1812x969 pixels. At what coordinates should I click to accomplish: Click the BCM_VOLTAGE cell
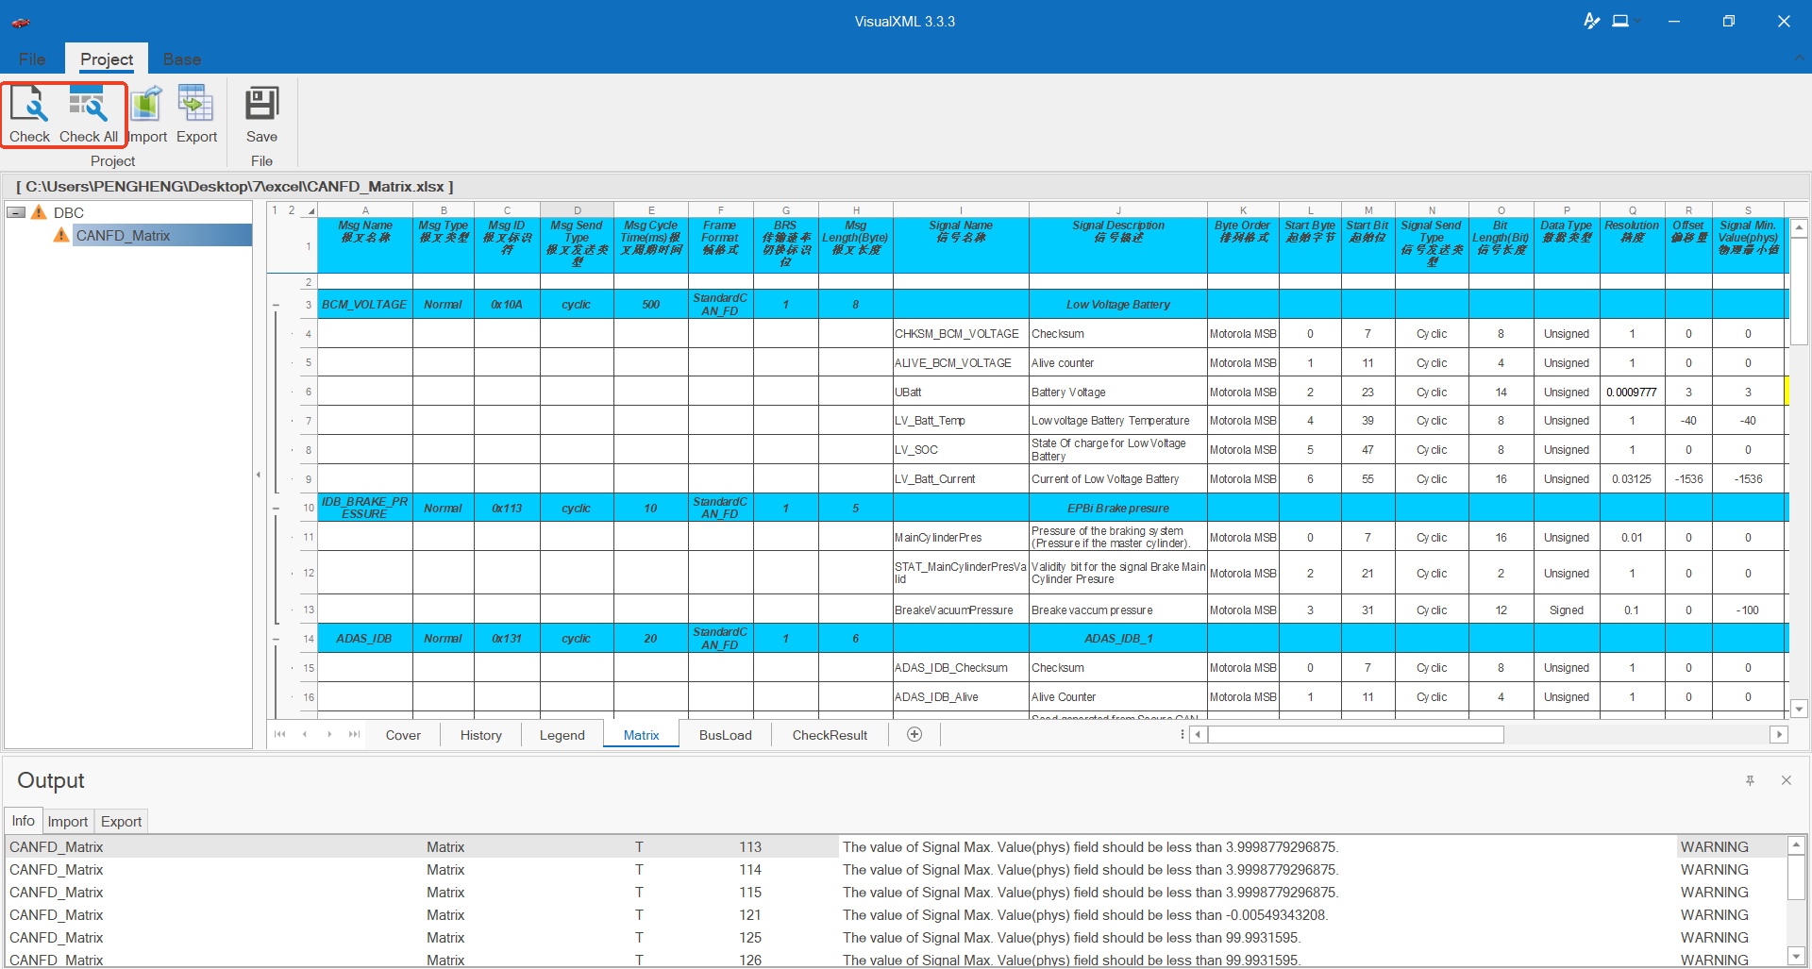click(x=364, y=305)
